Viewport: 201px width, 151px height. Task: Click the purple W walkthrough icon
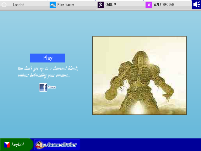point(149,5)
